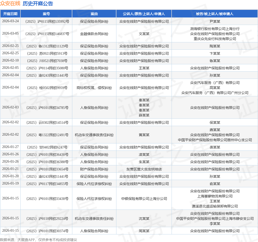Viewport: 258px width, 242px height.
Task: Click the 历史开庭公告 heading
Action: pyautogui.click(x=38, y=4)
